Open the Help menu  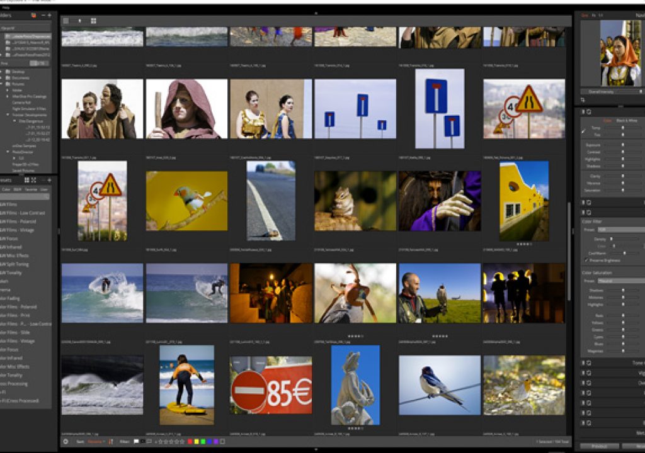[x=5, y=8]
